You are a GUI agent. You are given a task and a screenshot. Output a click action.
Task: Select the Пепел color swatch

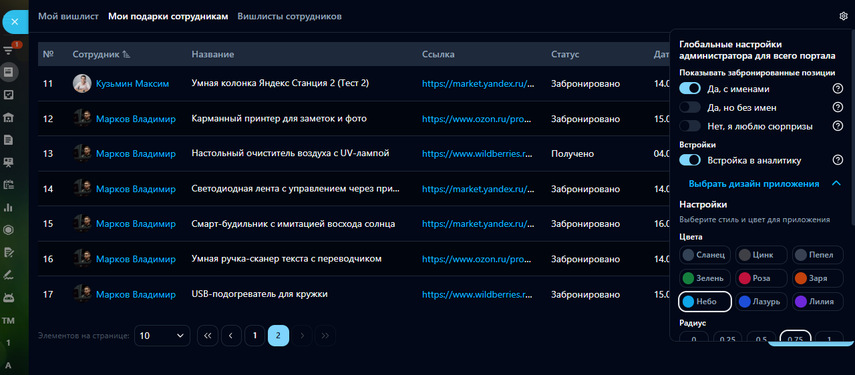(x=818, y=255)
